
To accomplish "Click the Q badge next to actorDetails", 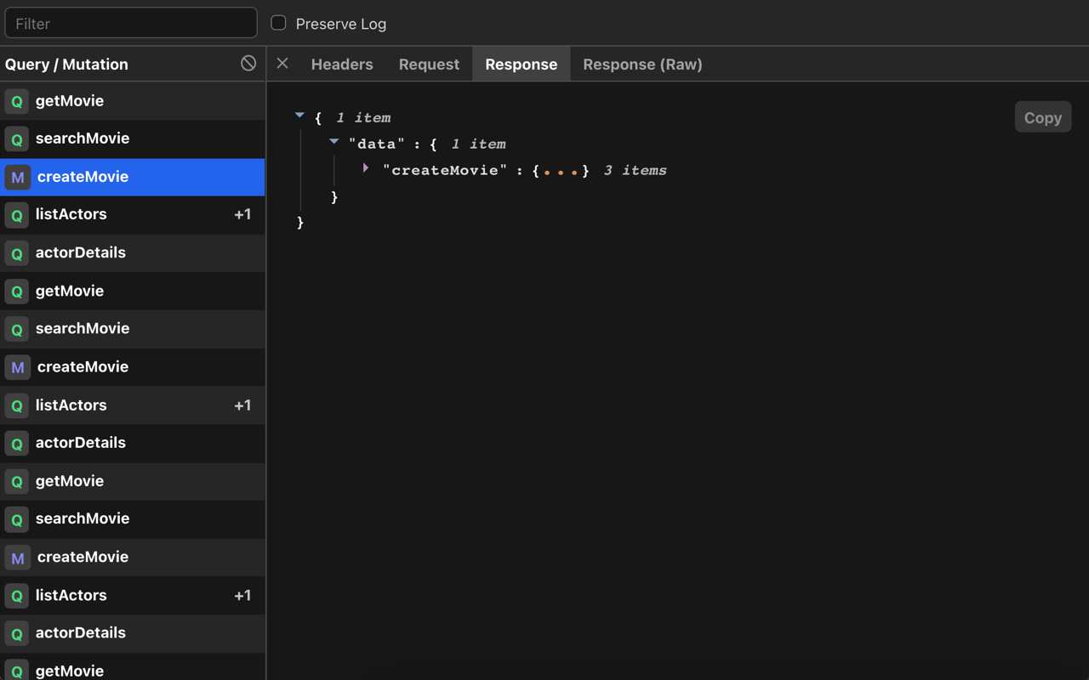I will click(16, 252).
